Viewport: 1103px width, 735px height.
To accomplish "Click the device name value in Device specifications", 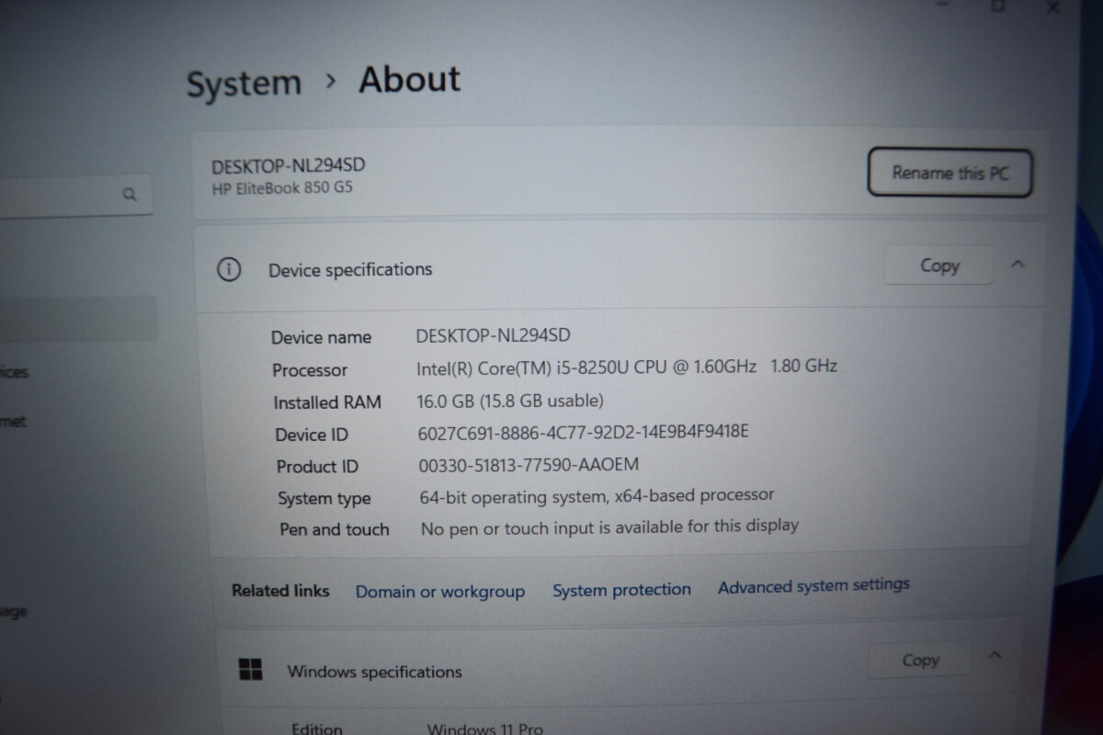I will coord(493,335).
